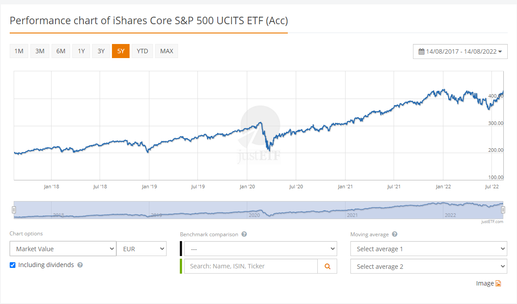Open the benchmark comparison dropdown
The width and height of the screenshot is (517, 304).
260,249
